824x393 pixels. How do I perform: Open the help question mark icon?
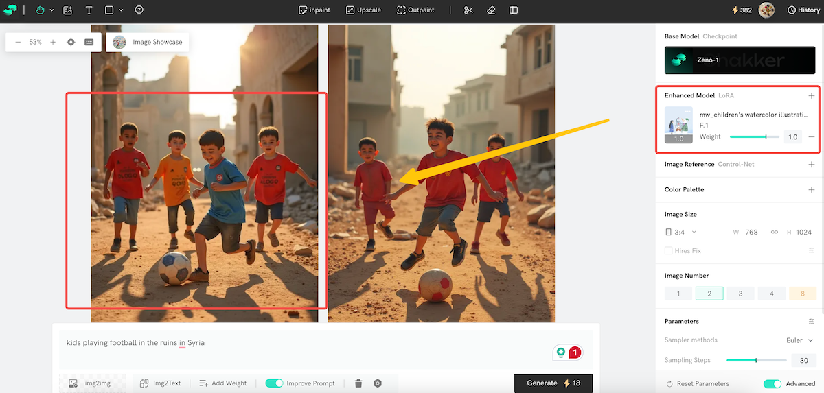pos(139,10)
